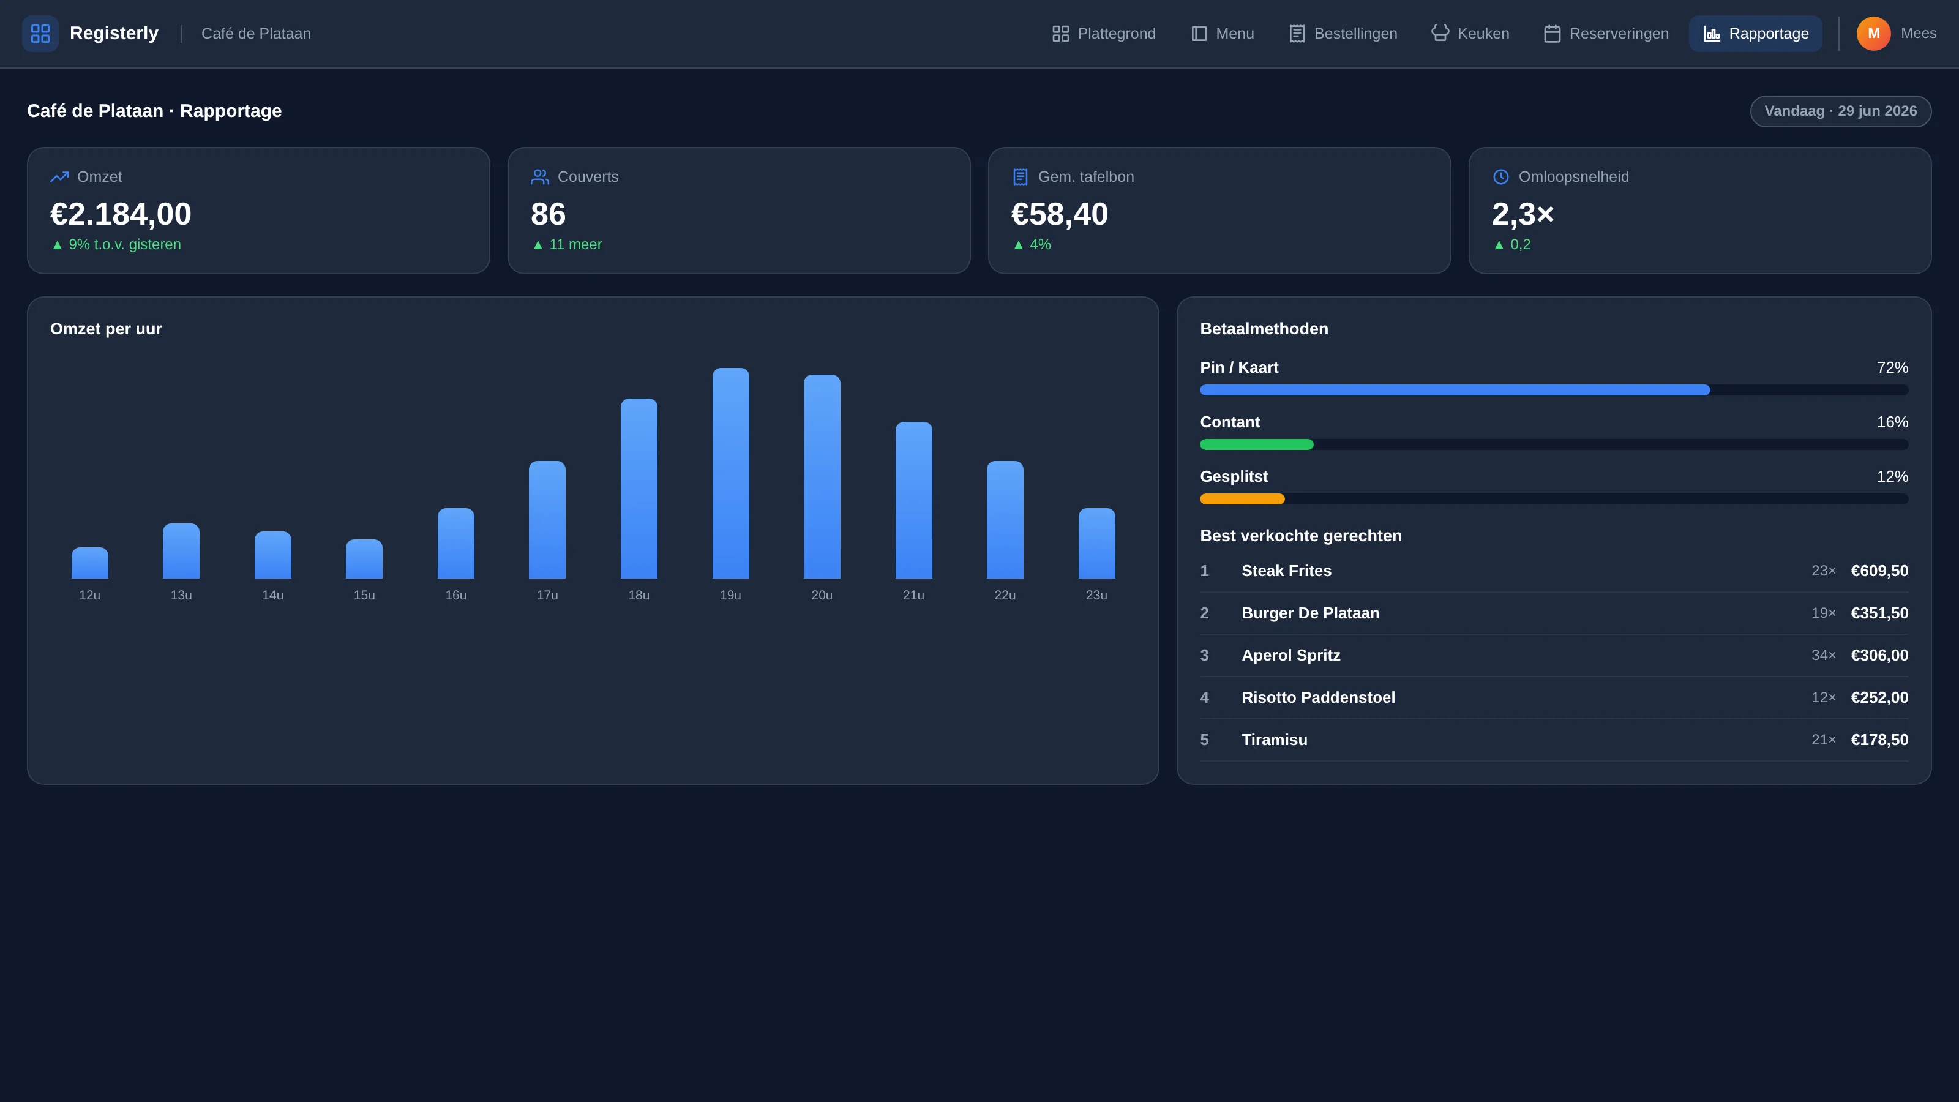Click the Rapportage bar chart icon
Screen dimensions: 1959x1102
coord(1712,34)
